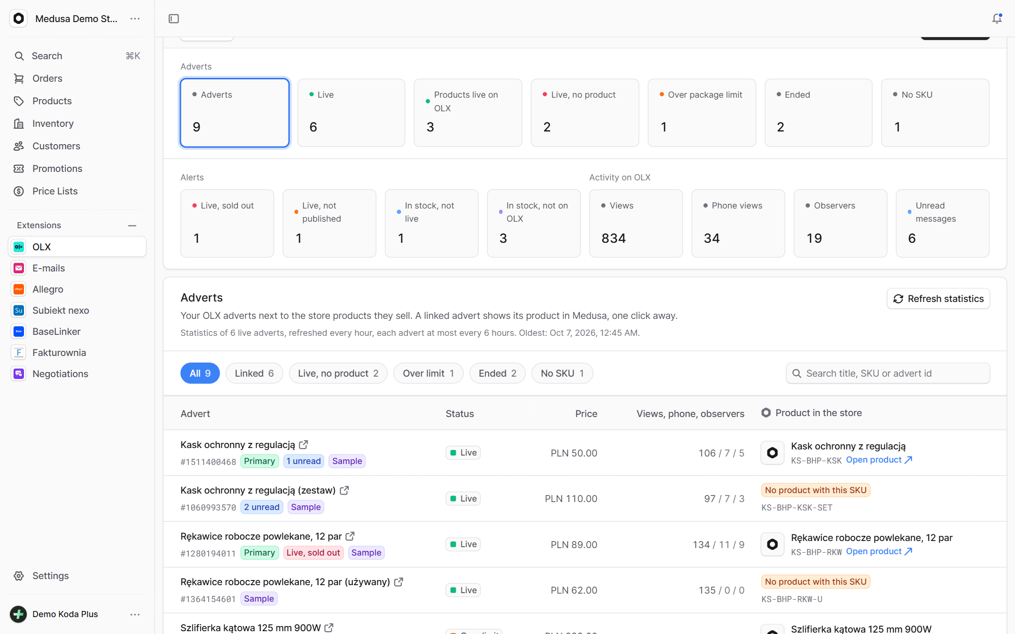Collapse the Extensions section

[132, 225]
